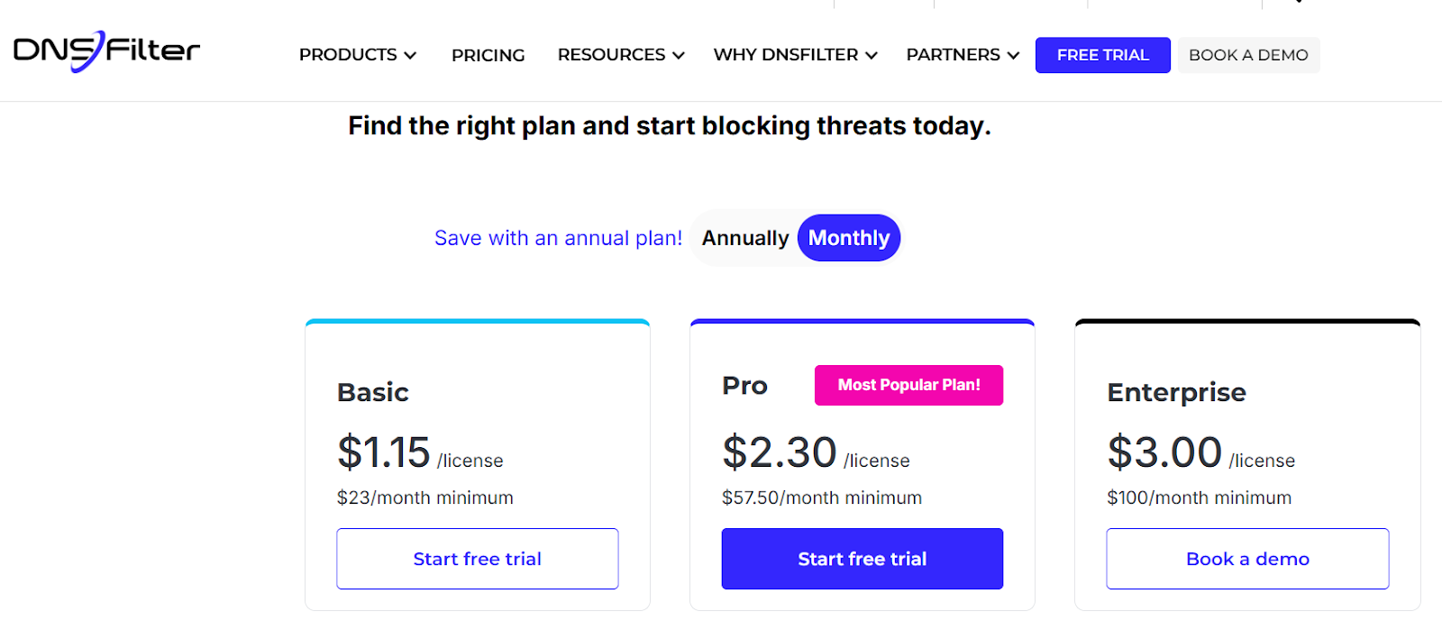Screen dimensions: 1442x630
Task: Click the Basic plan heading
Action: (372, 392)
